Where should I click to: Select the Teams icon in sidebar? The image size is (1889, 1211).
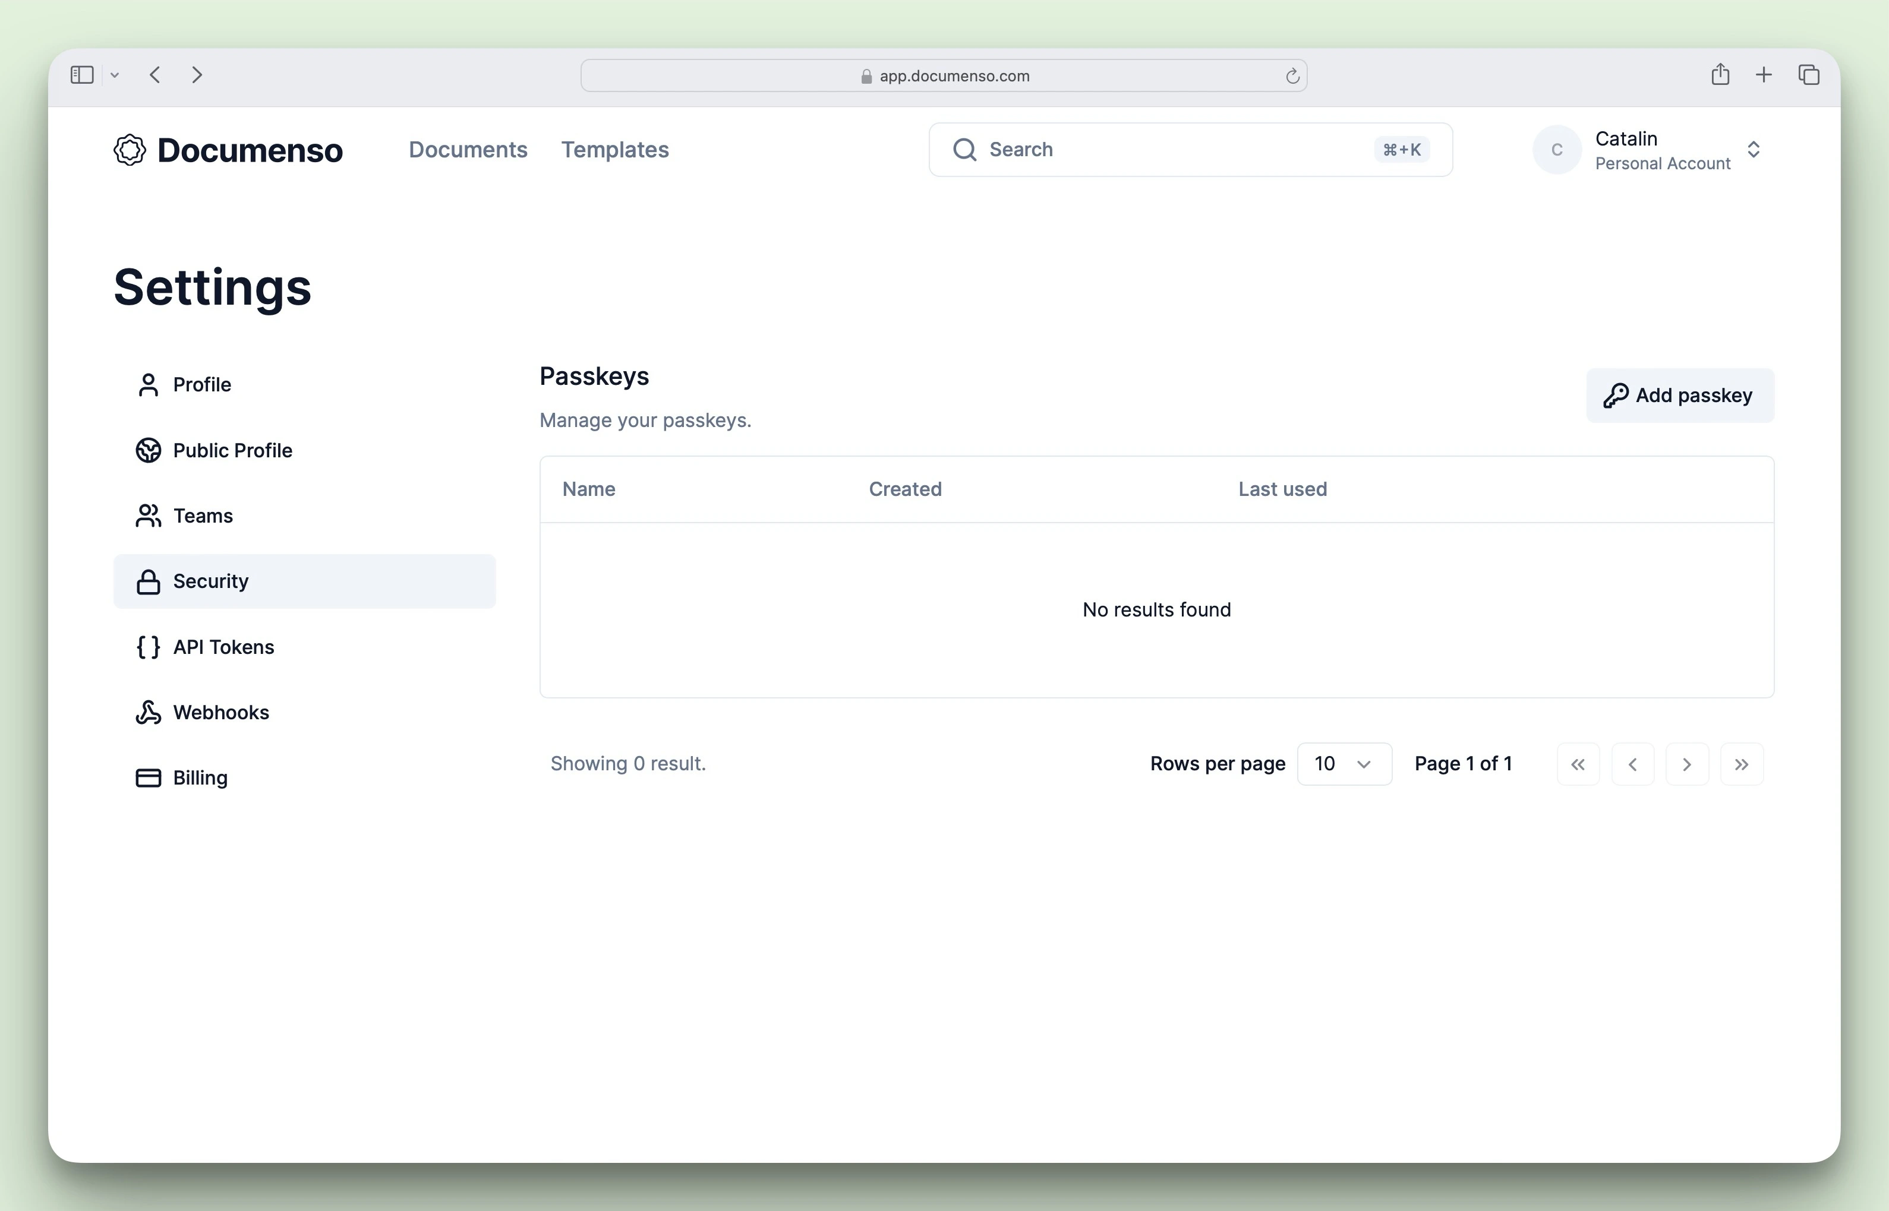pos(148,516)
